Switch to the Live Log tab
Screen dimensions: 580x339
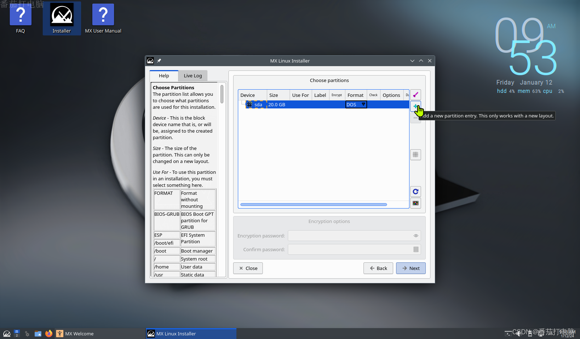coord(193,76)
